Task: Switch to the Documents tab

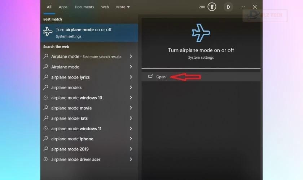Action: 84,7
